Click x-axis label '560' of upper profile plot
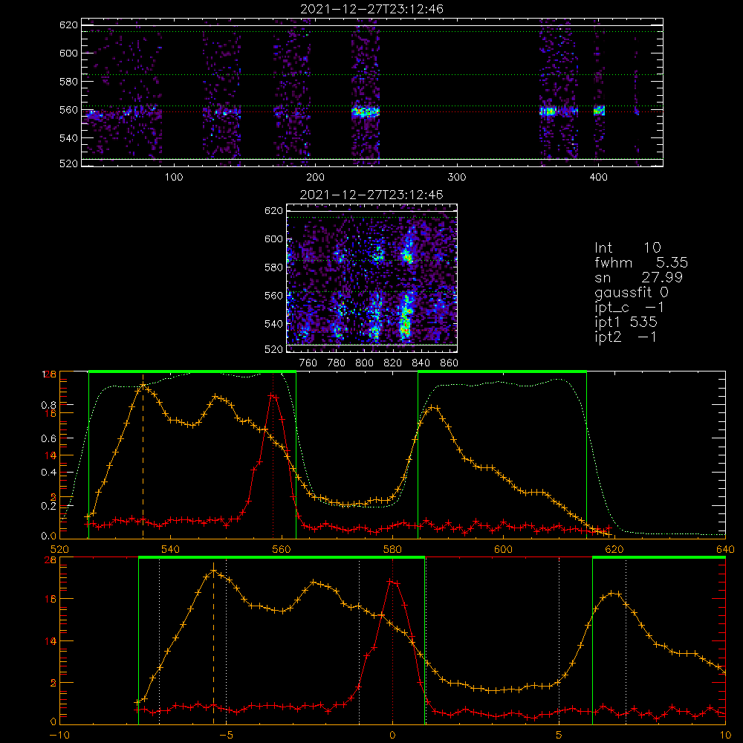The height and width of the screenshot is (743, 743). click(x=282, y=549)
